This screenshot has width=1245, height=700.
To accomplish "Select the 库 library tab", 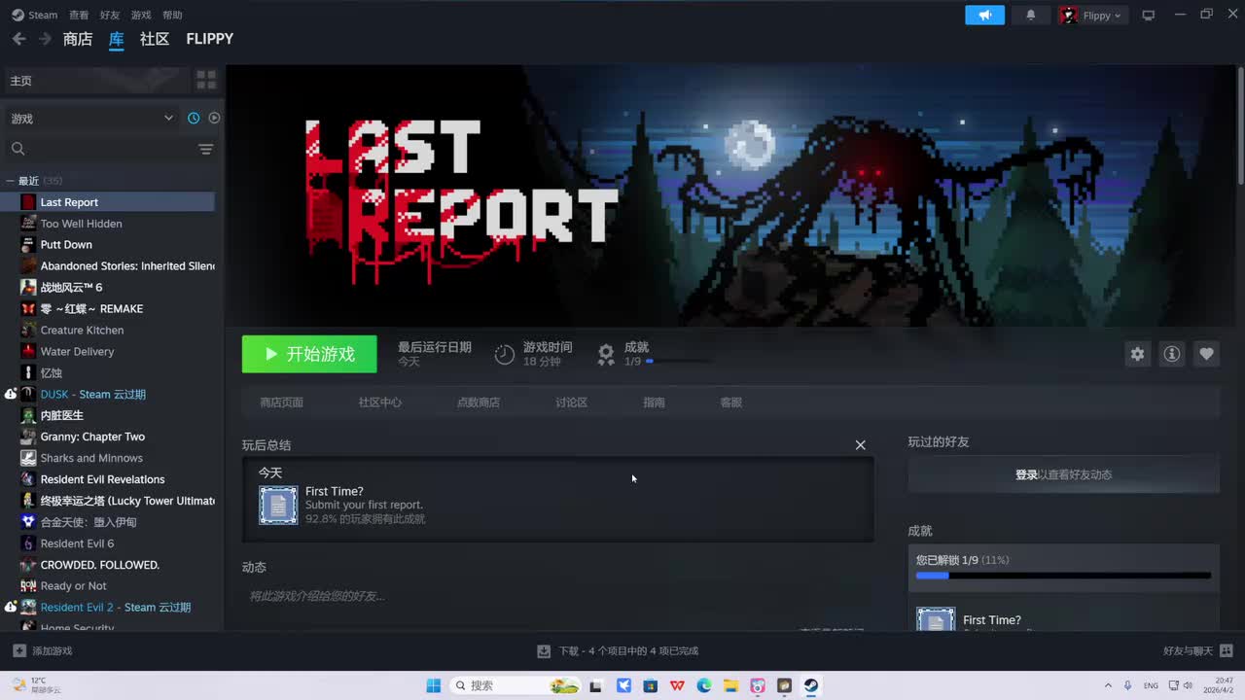I will point(117,39).
